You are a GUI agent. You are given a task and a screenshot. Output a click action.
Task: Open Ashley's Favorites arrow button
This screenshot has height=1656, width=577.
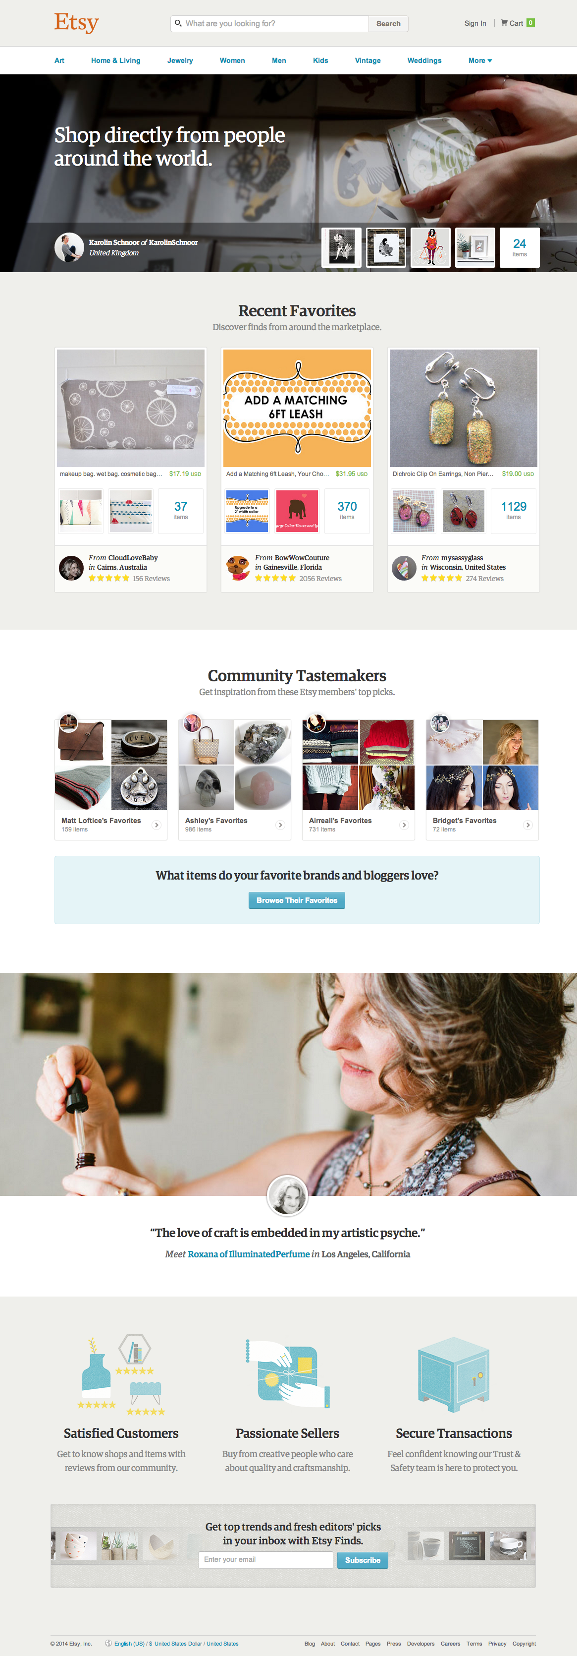pyautogui.click(x=280, y=825)
